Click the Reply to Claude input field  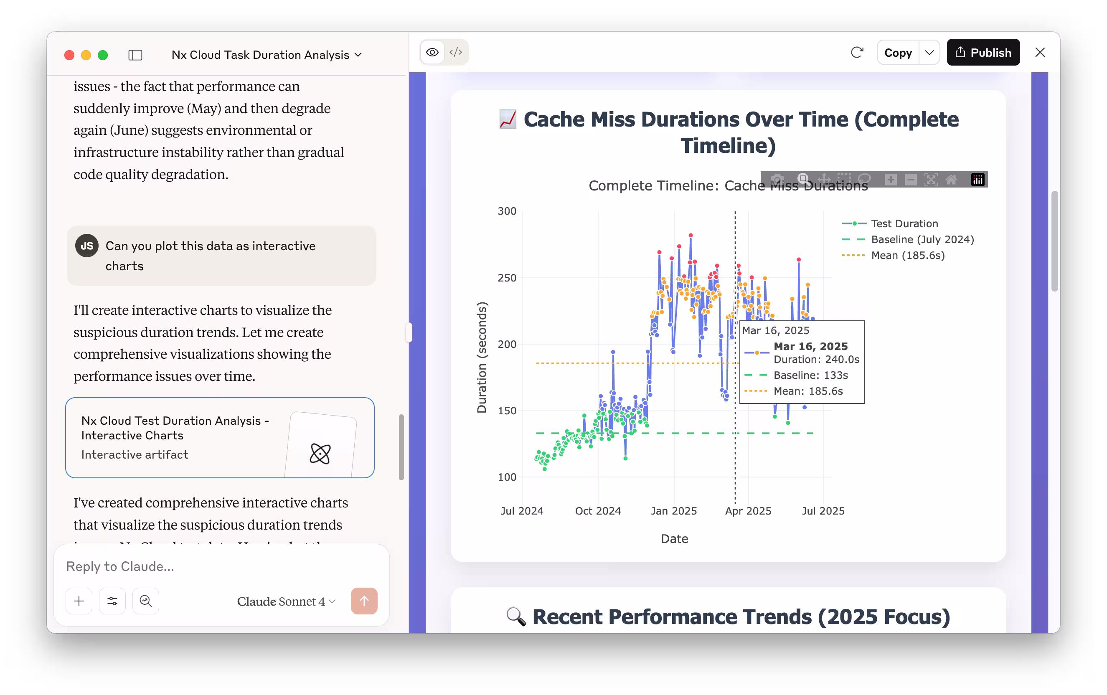(x=221, y=566)
